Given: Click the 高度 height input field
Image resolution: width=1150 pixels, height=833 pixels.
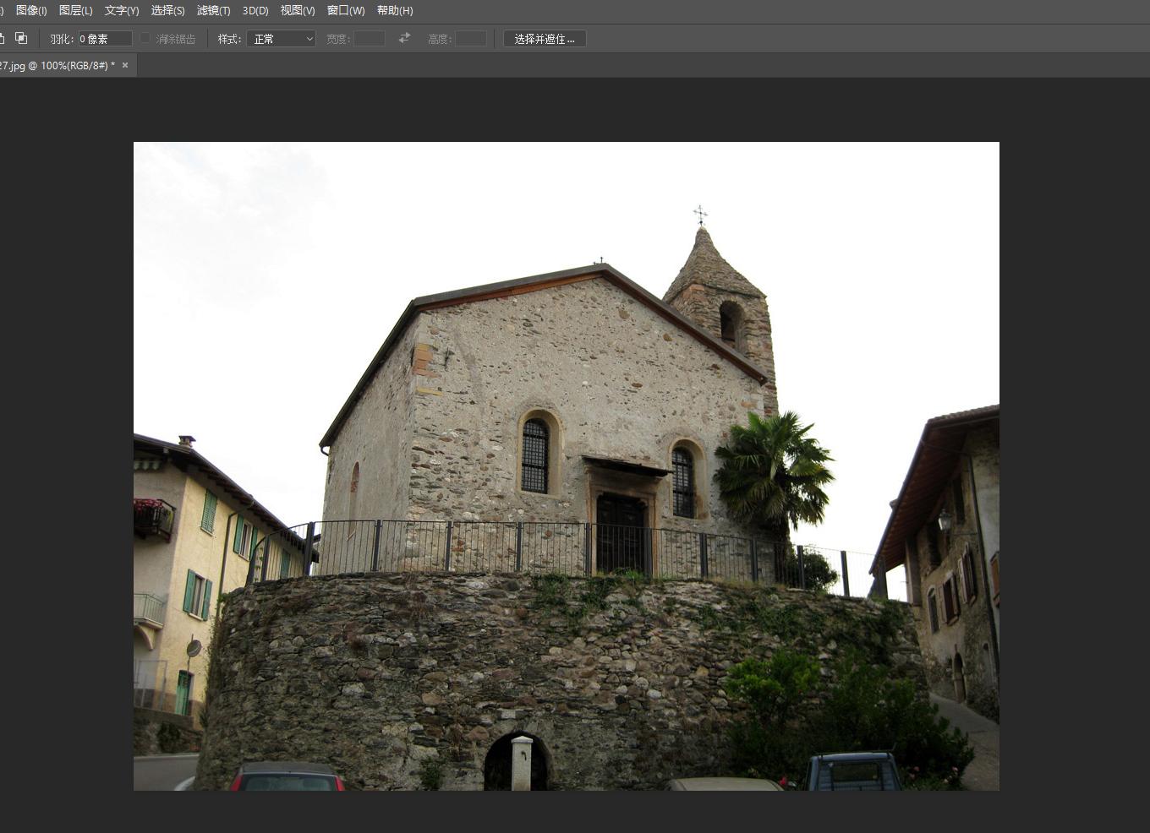Looking at the screenshot, I should click(x=470, y=39).
